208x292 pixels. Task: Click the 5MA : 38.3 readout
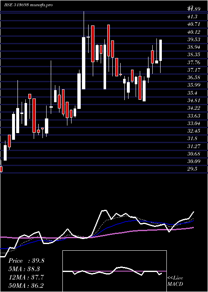coord(24,269)
